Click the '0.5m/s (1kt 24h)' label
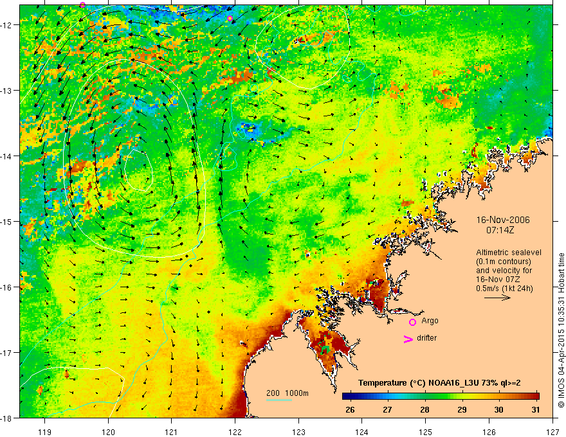This screenshot has height=437, width=566. click(x=504, y=289)
